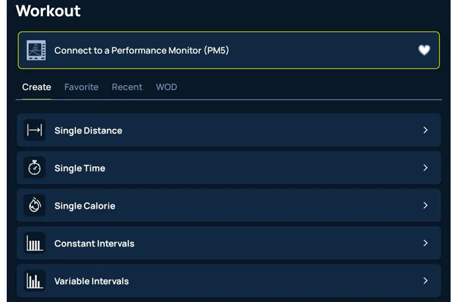
Task: Click the Workout page heading
Action: [48, 11]
